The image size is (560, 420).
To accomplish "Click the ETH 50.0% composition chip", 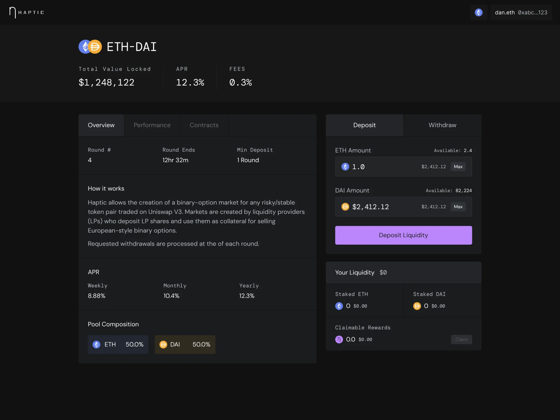I will tap(118, 344).
